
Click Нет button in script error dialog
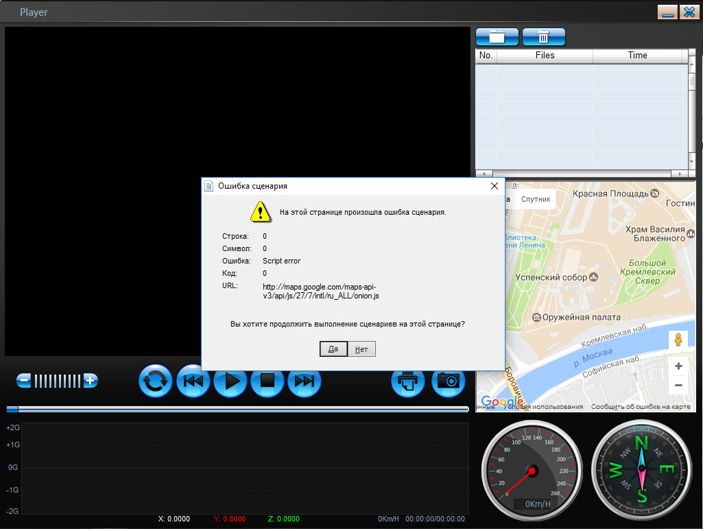tap(362, 349)
